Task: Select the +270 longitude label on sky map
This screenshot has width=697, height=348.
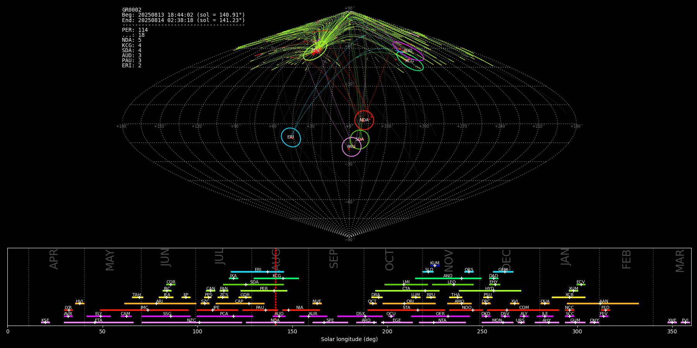Action: click(x=462, y=126)
